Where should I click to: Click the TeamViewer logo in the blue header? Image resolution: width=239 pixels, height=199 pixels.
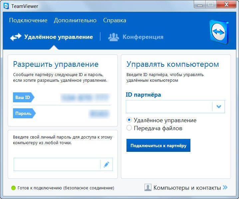[219, 32]
